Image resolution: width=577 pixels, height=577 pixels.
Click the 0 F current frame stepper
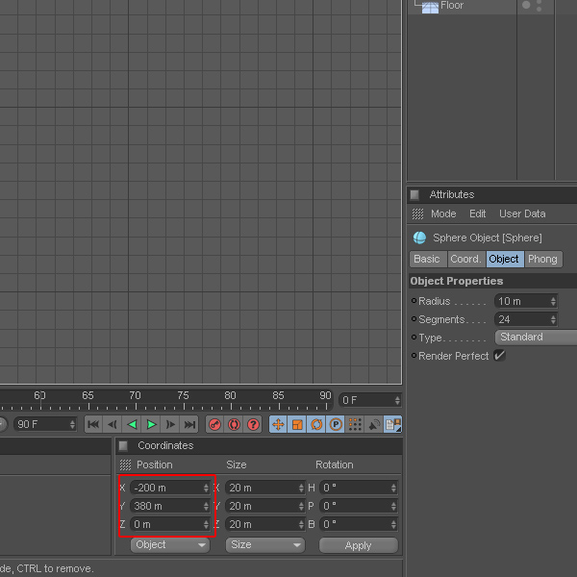pos(397,400)
